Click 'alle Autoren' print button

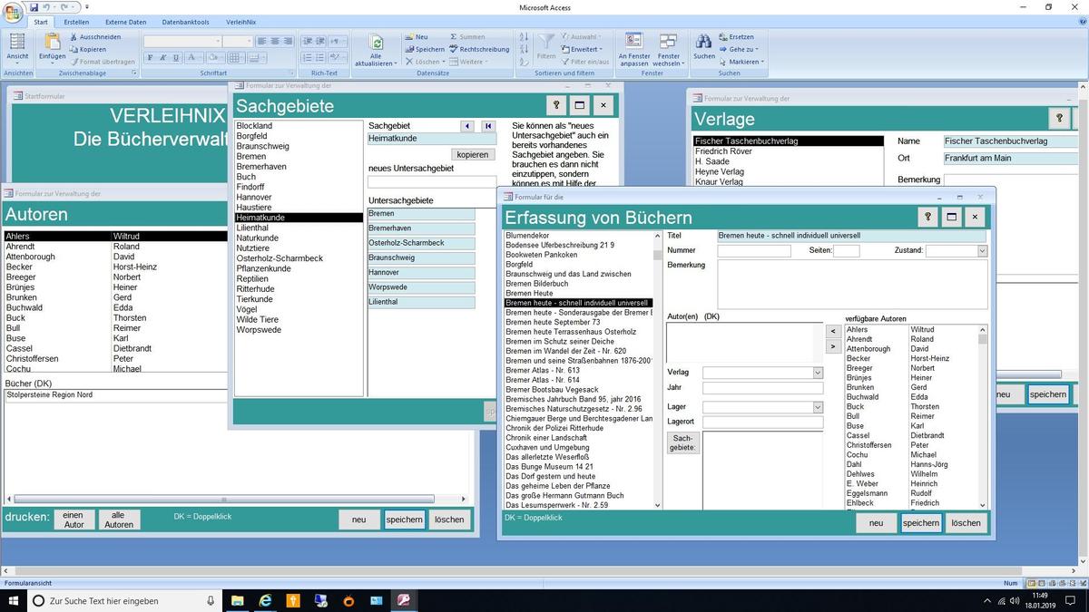[x=119, y=520]
